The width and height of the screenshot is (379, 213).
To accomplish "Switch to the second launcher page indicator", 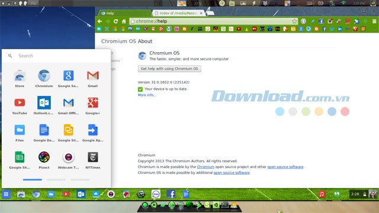I will click(x=56, y=180).
